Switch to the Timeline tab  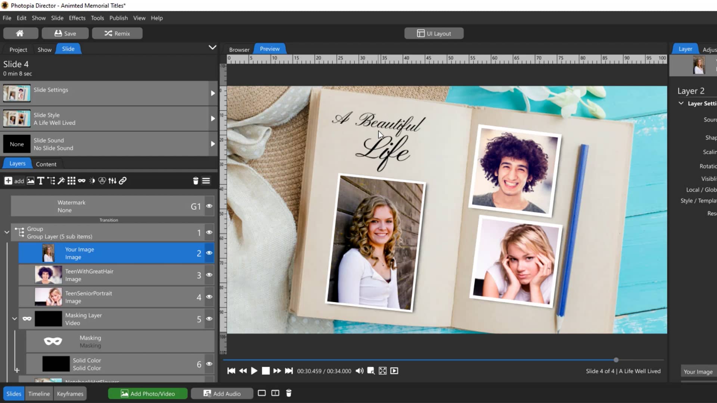point(39,393)
